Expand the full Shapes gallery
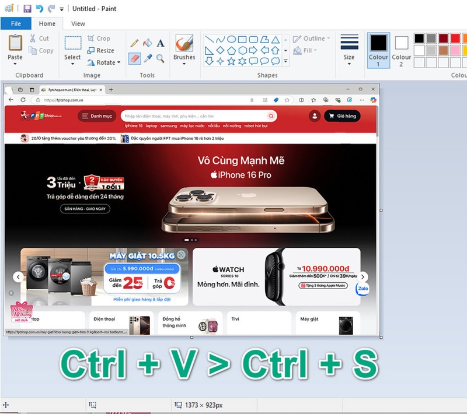The height and width of the screenshot is (414, 467). pyautogui.click(x=285, y=61)
